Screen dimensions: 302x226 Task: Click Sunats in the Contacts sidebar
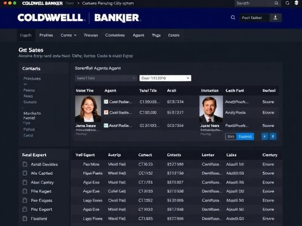pyautogui.click(x=30, y=102)
